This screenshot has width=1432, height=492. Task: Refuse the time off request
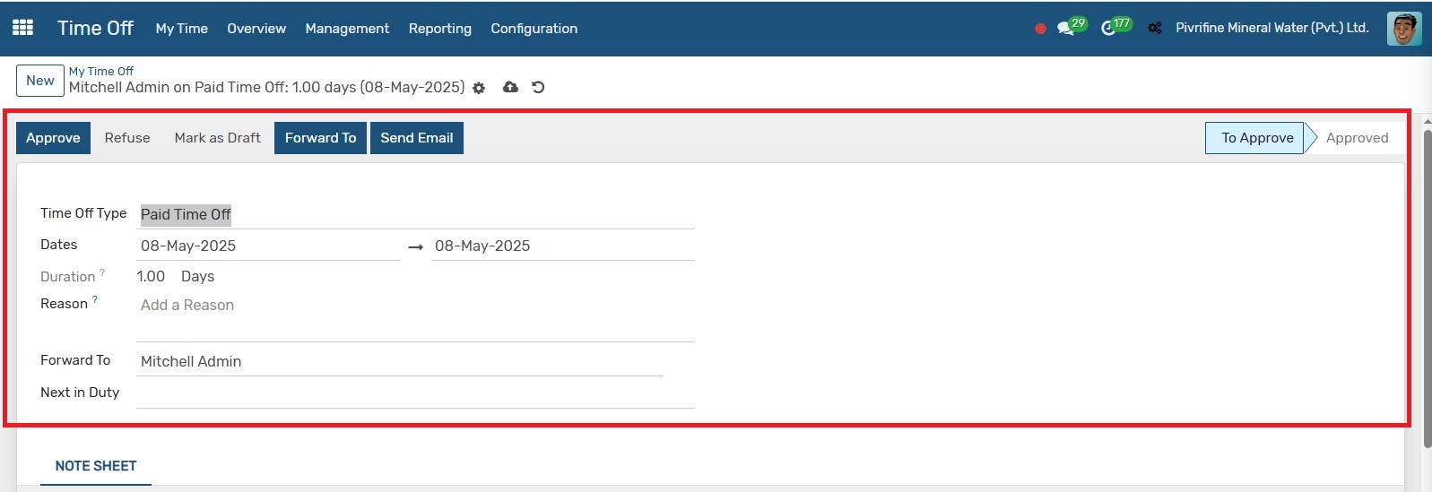(x=127, y=138)
